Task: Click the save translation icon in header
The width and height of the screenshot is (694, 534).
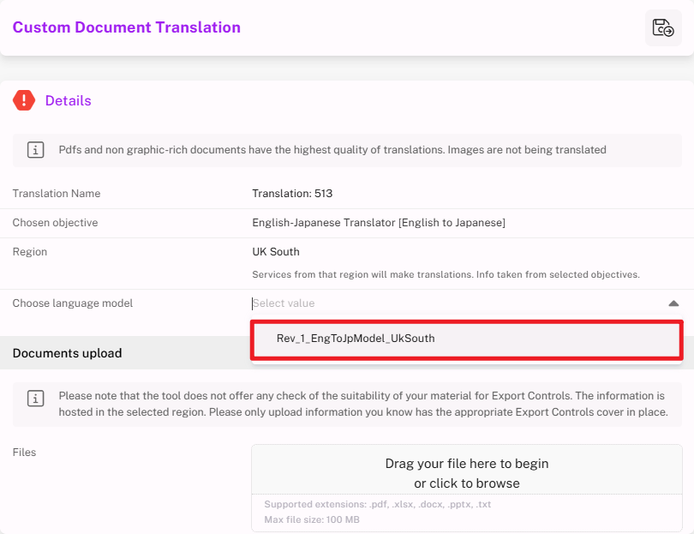Action: (x=663, y=27)
